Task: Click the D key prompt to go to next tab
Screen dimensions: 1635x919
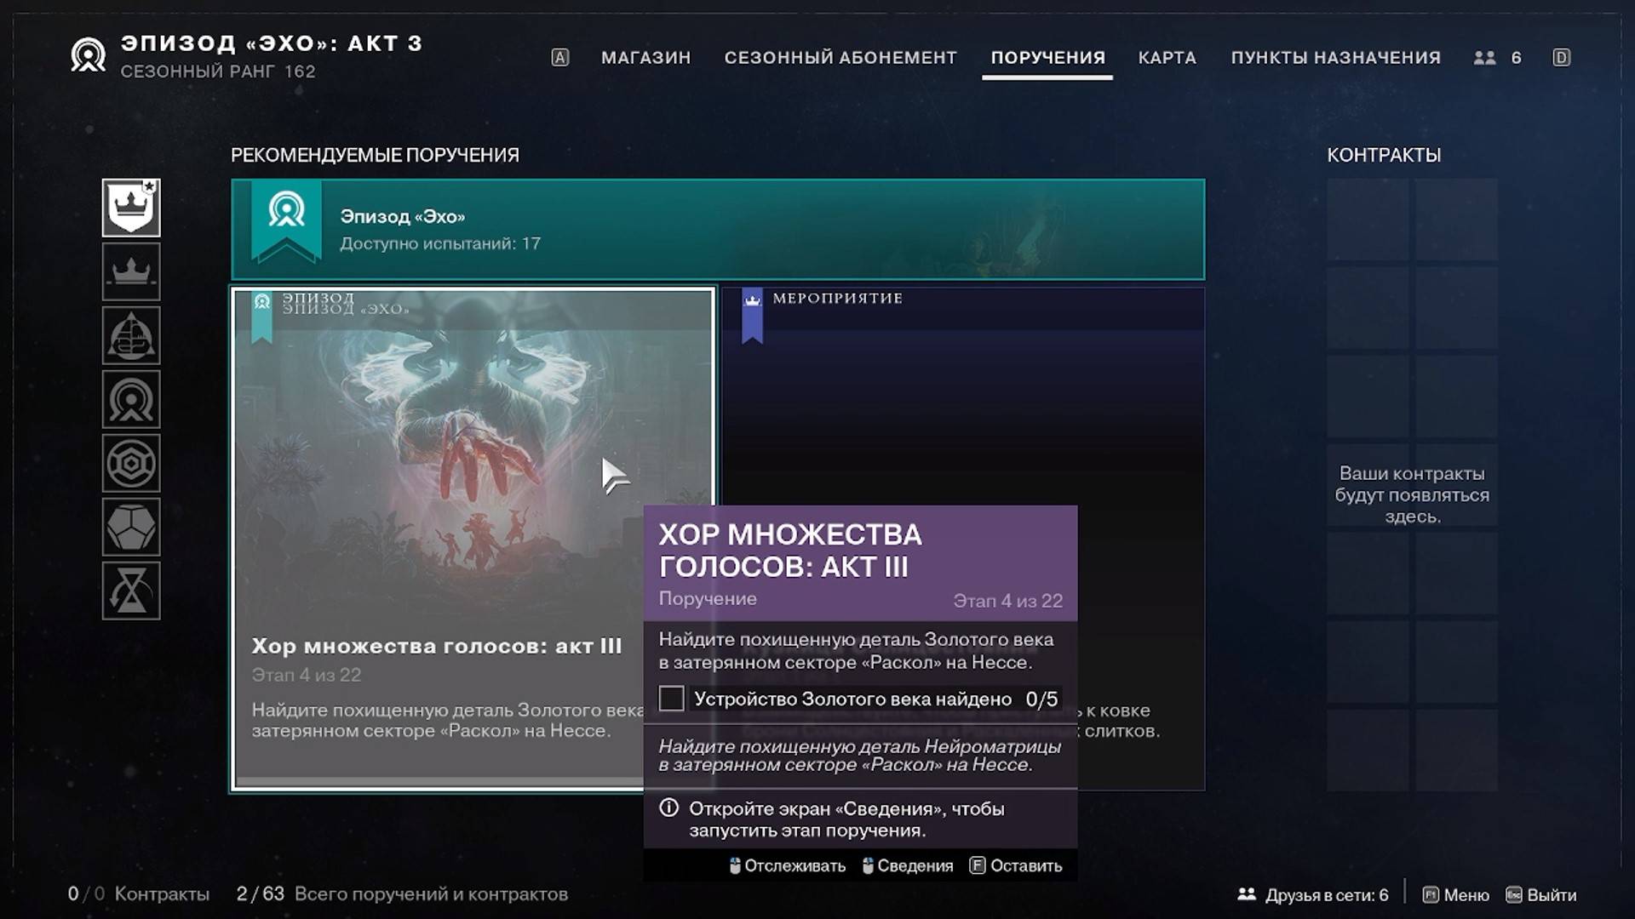Action: point(1561,58)
